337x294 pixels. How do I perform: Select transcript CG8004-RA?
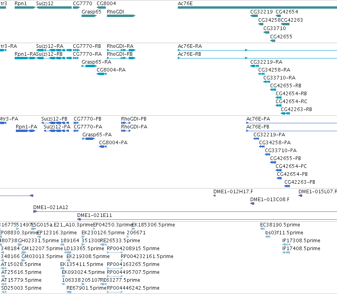coord(111,70)
